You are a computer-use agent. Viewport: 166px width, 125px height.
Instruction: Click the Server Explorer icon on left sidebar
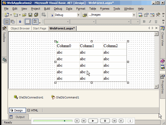[x=4, y=60]
